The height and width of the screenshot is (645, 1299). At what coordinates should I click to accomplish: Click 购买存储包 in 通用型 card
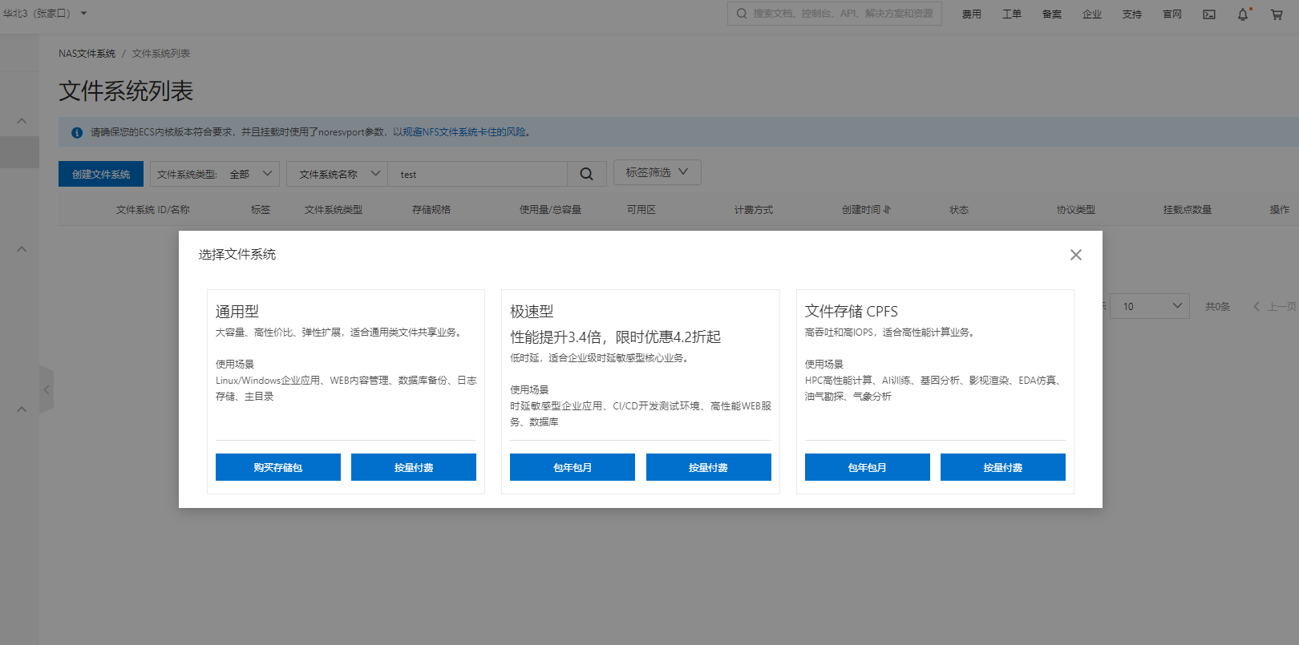(278, 467)
